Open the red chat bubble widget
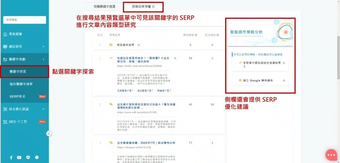The height and width of the screenshot is (163, 340). [x=331, y=155]
